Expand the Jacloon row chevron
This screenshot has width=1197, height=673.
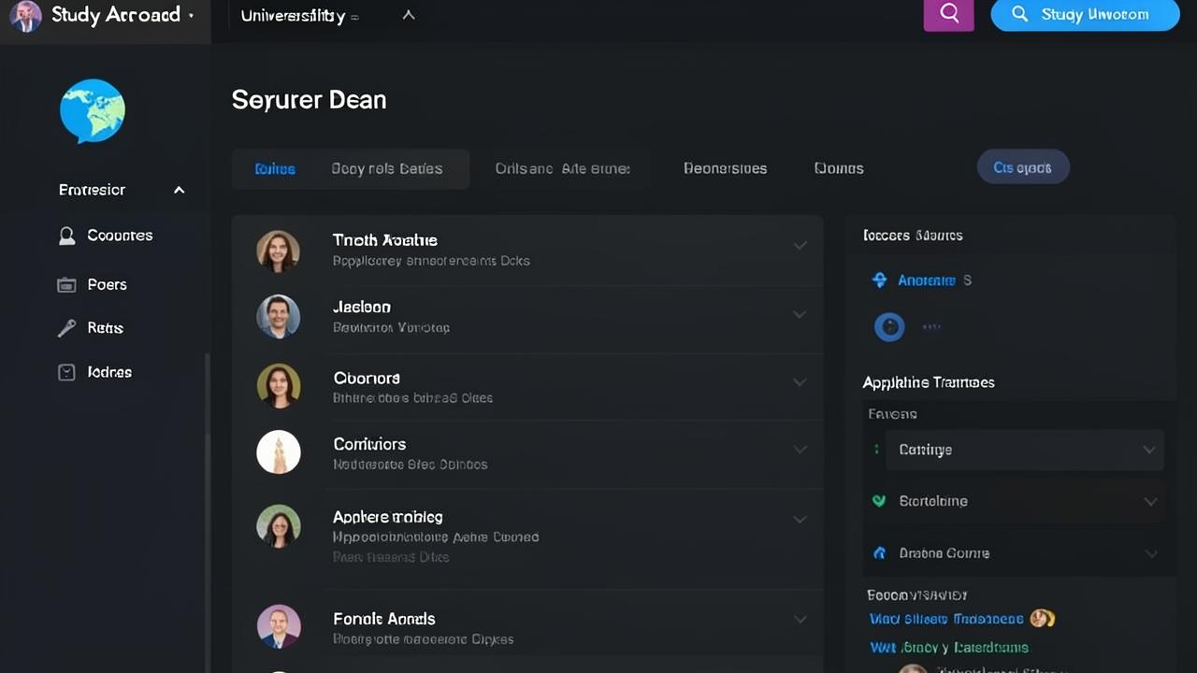pyautogui.click(x=800, y=315)
